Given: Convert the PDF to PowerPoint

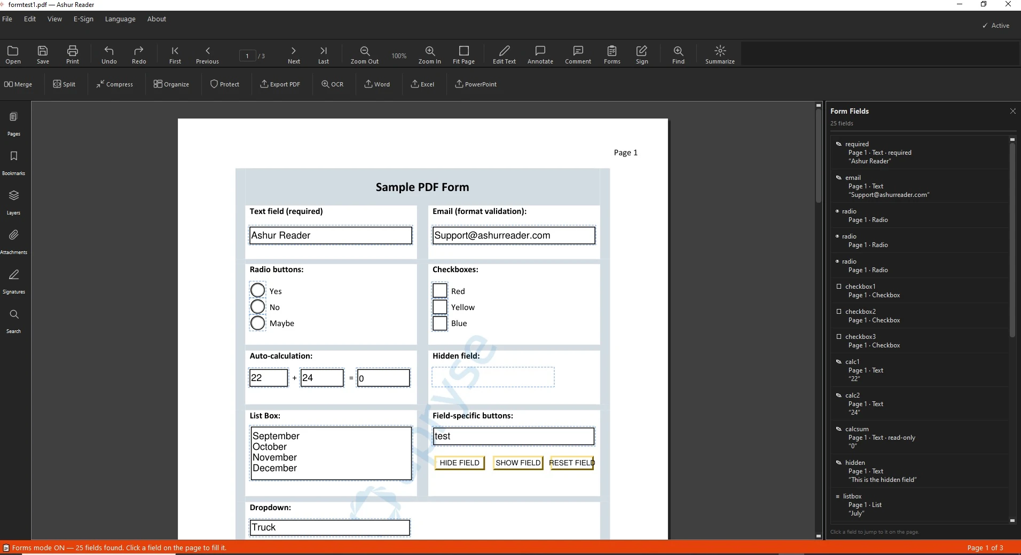Looking at the screenshot, I should point(476,84).
